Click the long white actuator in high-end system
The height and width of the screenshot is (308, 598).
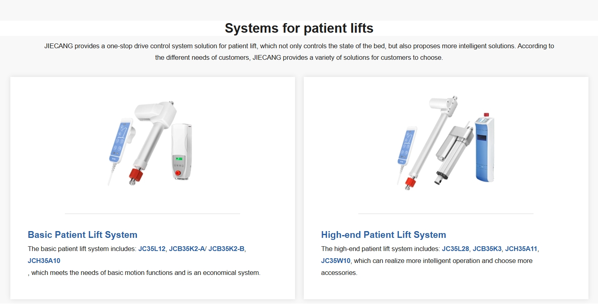pyautogui.click(x=432, y=141)
